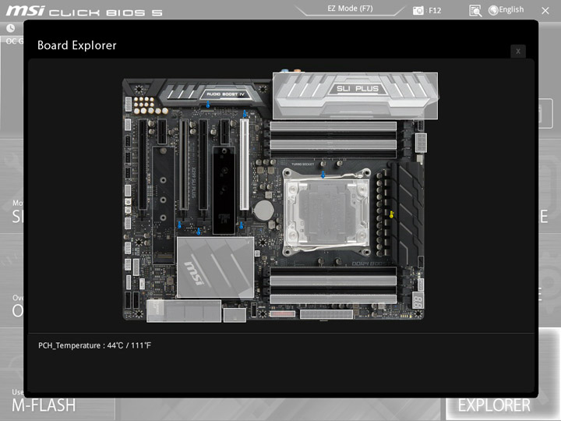Select the DIMM slots above the CPU socket
The image size is (561, 421).
(333, 140)
